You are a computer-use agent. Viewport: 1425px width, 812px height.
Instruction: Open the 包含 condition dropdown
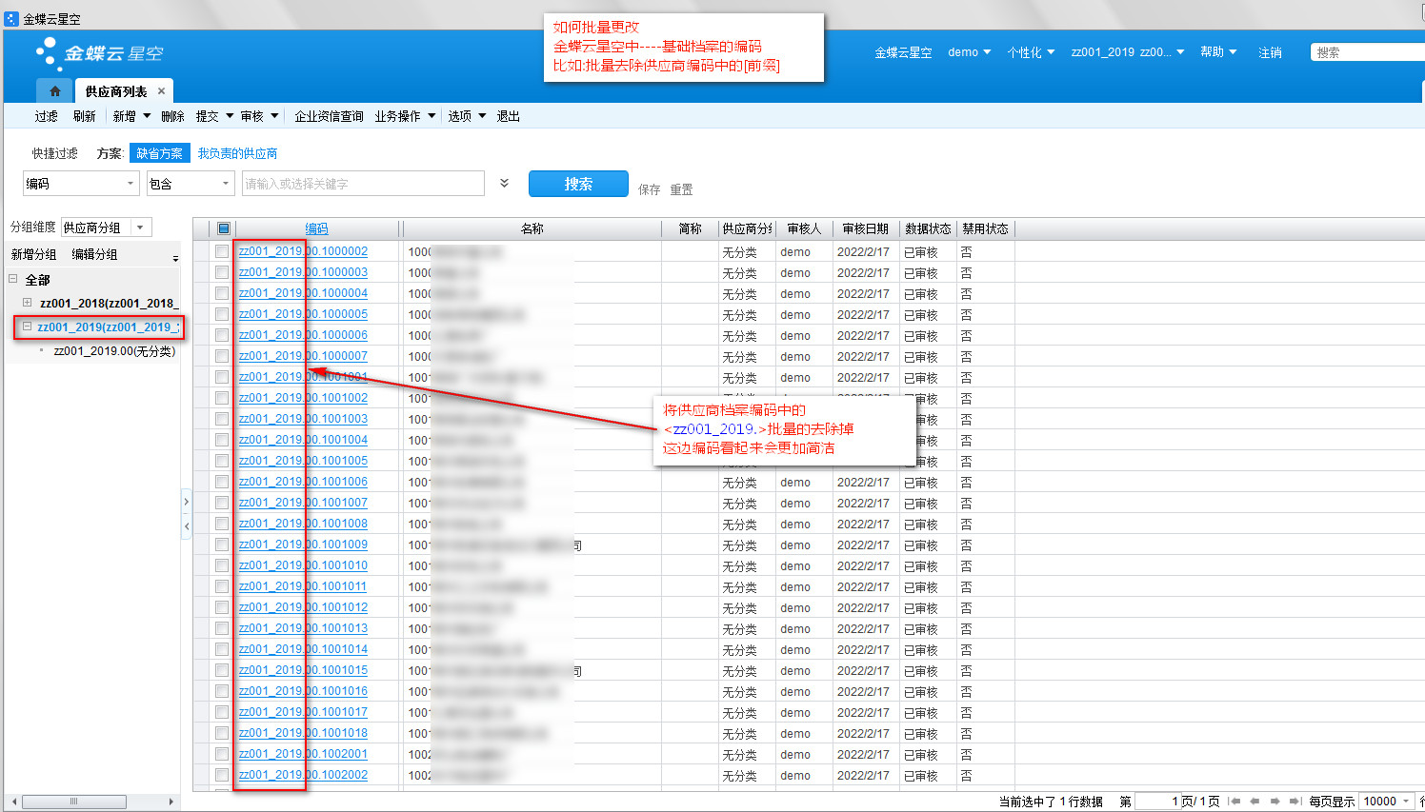pos(226,184)
